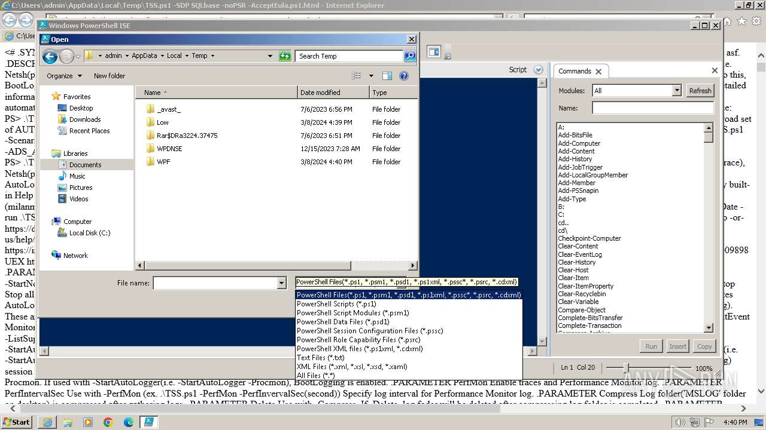Screen dimensions: 766x430
Task: Select the Rar$DRa3224.37475 folder
Action: click(187, 136)
